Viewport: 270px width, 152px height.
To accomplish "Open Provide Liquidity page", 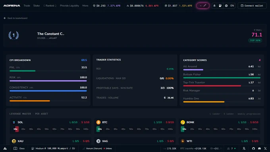I will (x=69, y=6).
